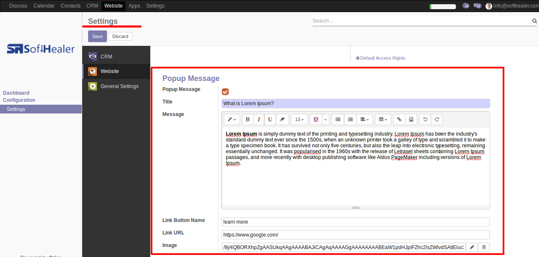This screenshot has width=539, height=257.
Task: Click the user avatar picture
Action: [x=489, y=6]
